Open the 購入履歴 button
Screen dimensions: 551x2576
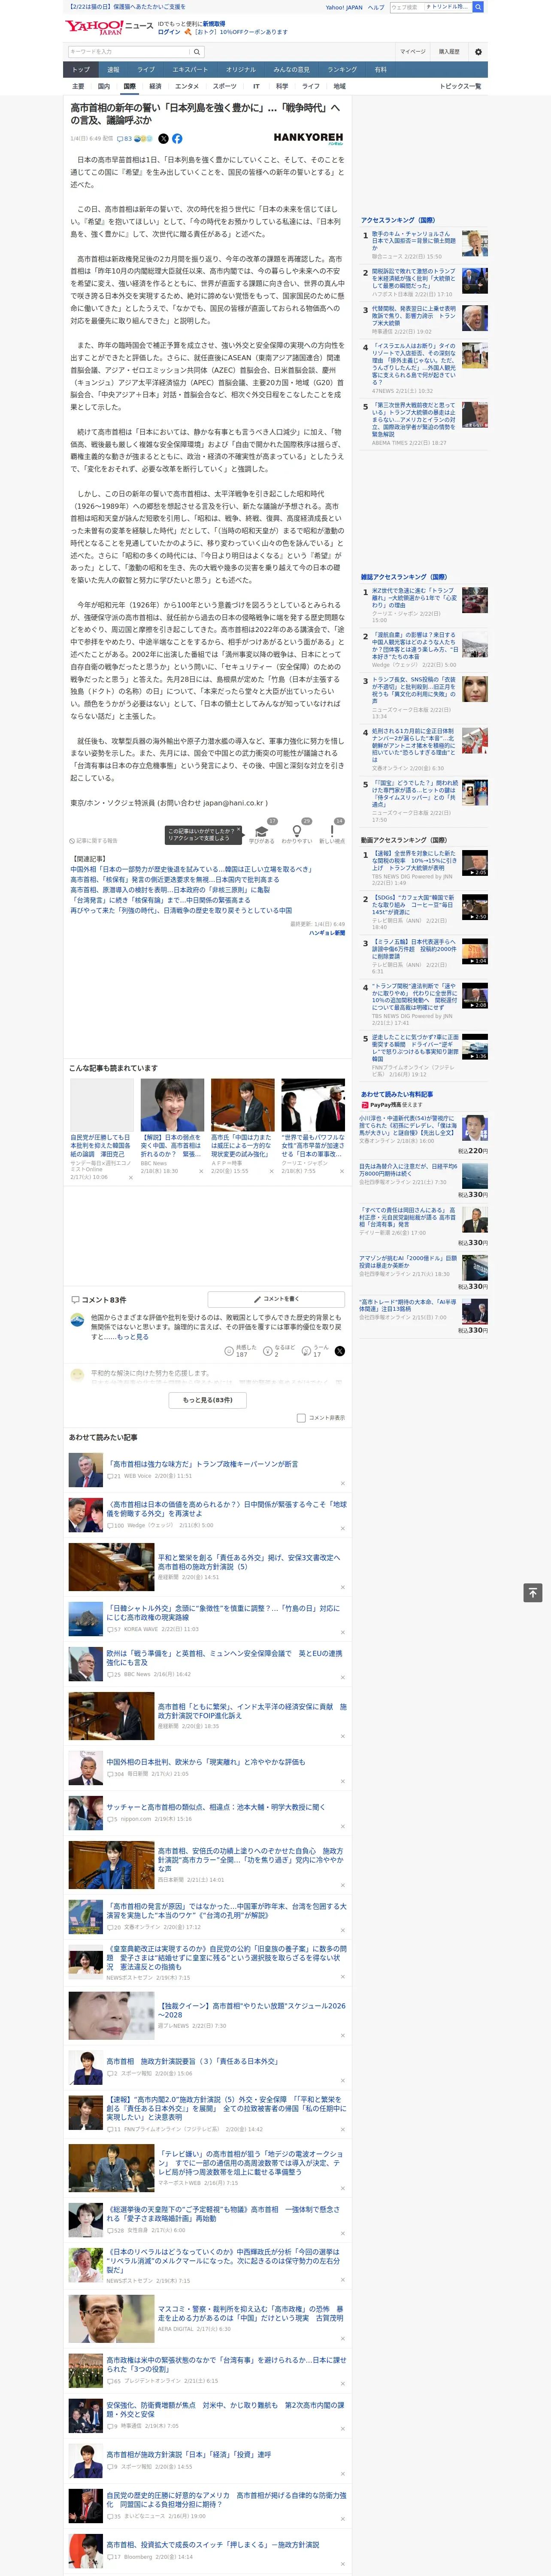click(449, 52)
